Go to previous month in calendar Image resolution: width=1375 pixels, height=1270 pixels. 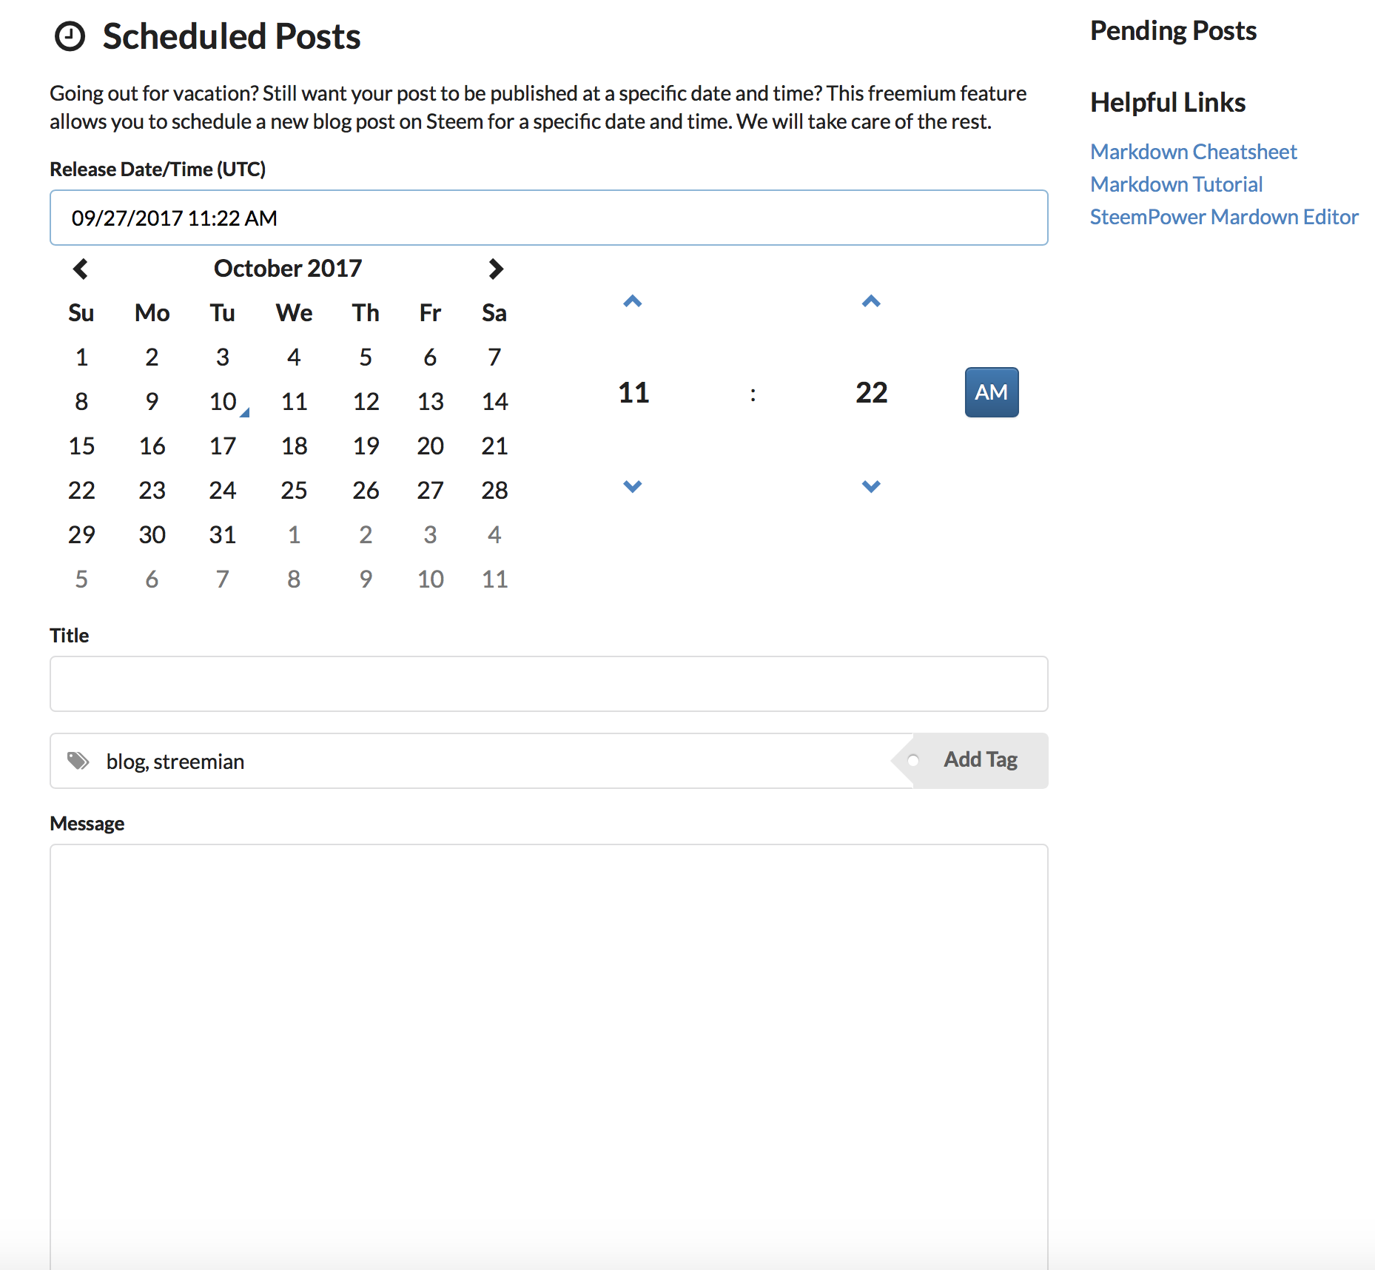click(x=81, y=269)
